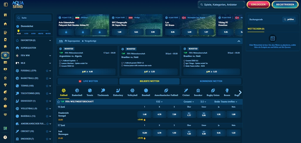The image size is (301, 143).
Task: Switch to the Superquoten filter tab
Action: [72, 41]
